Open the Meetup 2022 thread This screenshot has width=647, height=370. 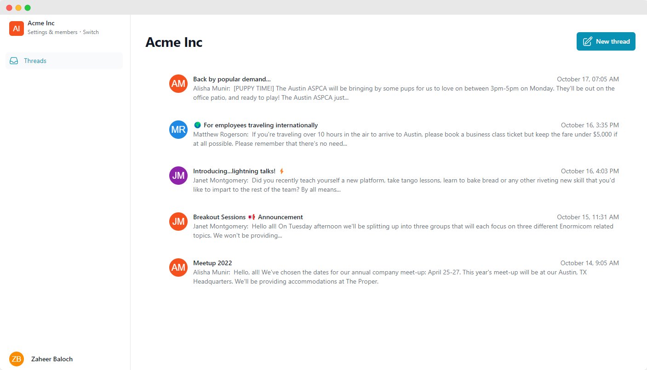click(212, 262)
